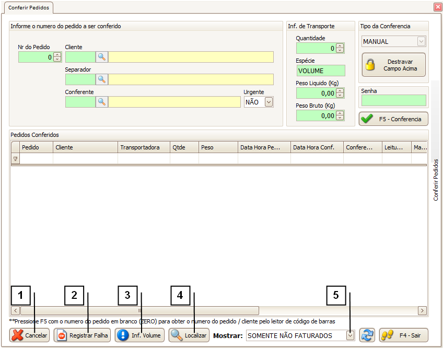
Task: Click the grid horizontal scrollbar thumb
Action: 139,310
